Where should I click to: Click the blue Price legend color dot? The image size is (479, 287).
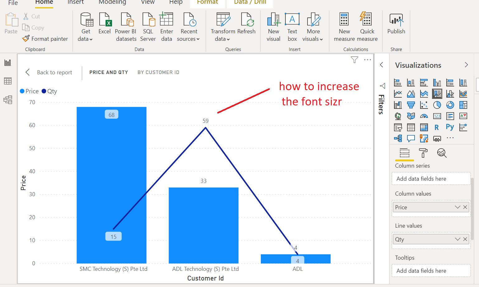22,91
